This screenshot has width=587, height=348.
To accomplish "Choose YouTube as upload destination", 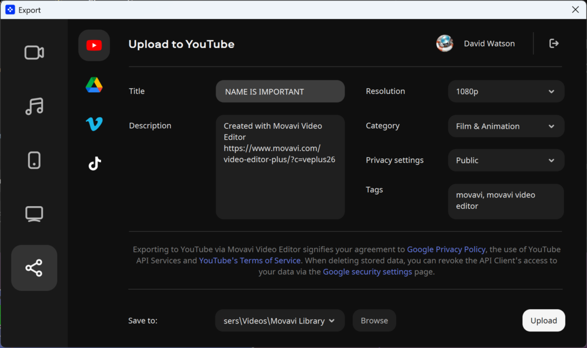I will 93,45.
